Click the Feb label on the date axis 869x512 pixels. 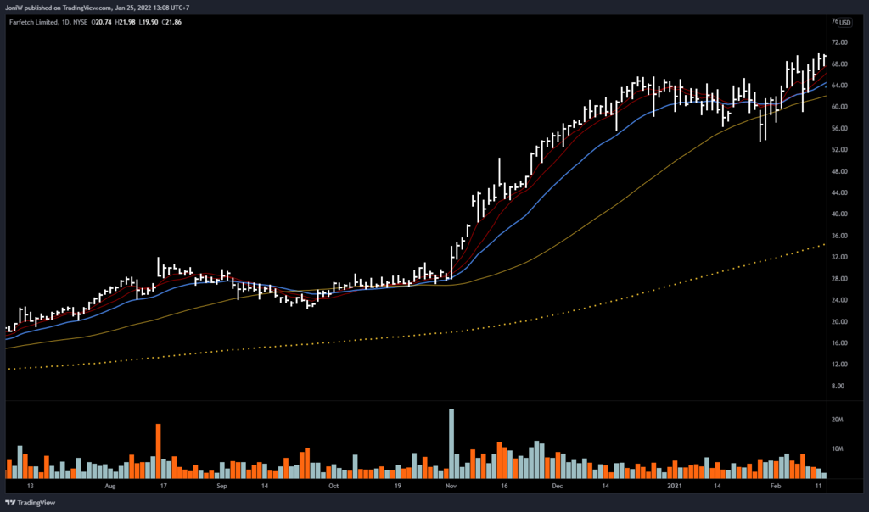(776, 487)
